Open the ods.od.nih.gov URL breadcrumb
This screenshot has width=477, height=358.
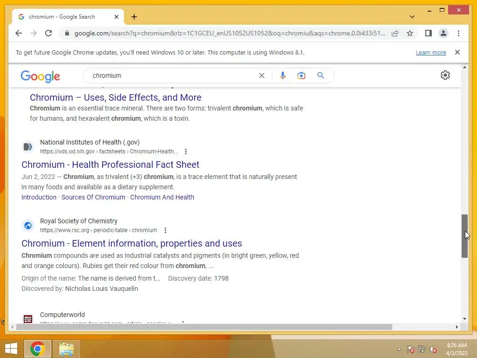tap(109, 151)
